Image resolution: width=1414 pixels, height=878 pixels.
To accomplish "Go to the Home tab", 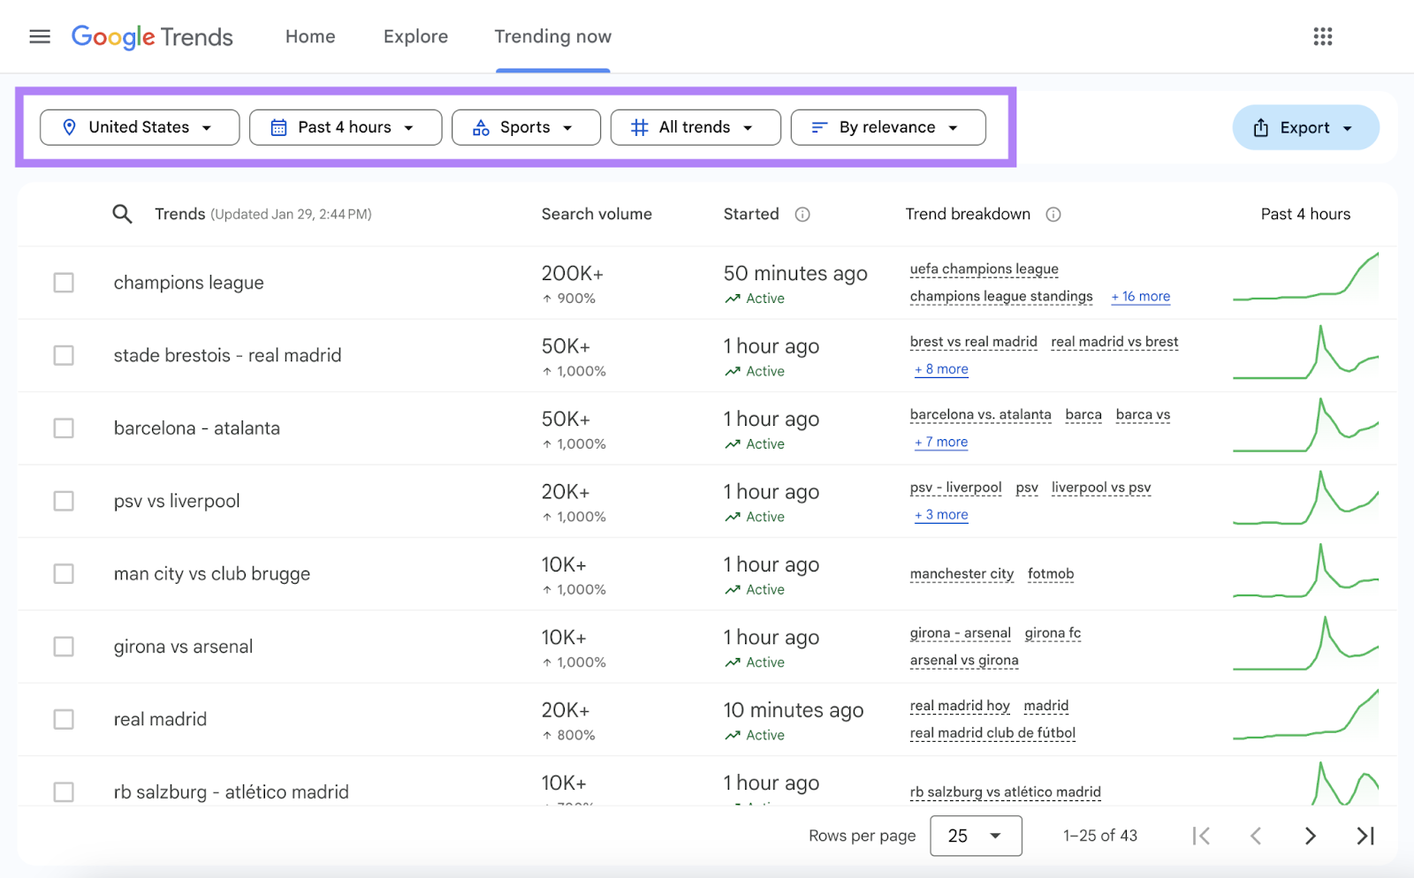I will tap(310, 36).
